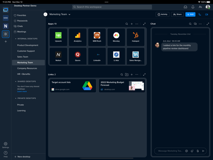Open the Linkedin app tile

coord(97,56)
